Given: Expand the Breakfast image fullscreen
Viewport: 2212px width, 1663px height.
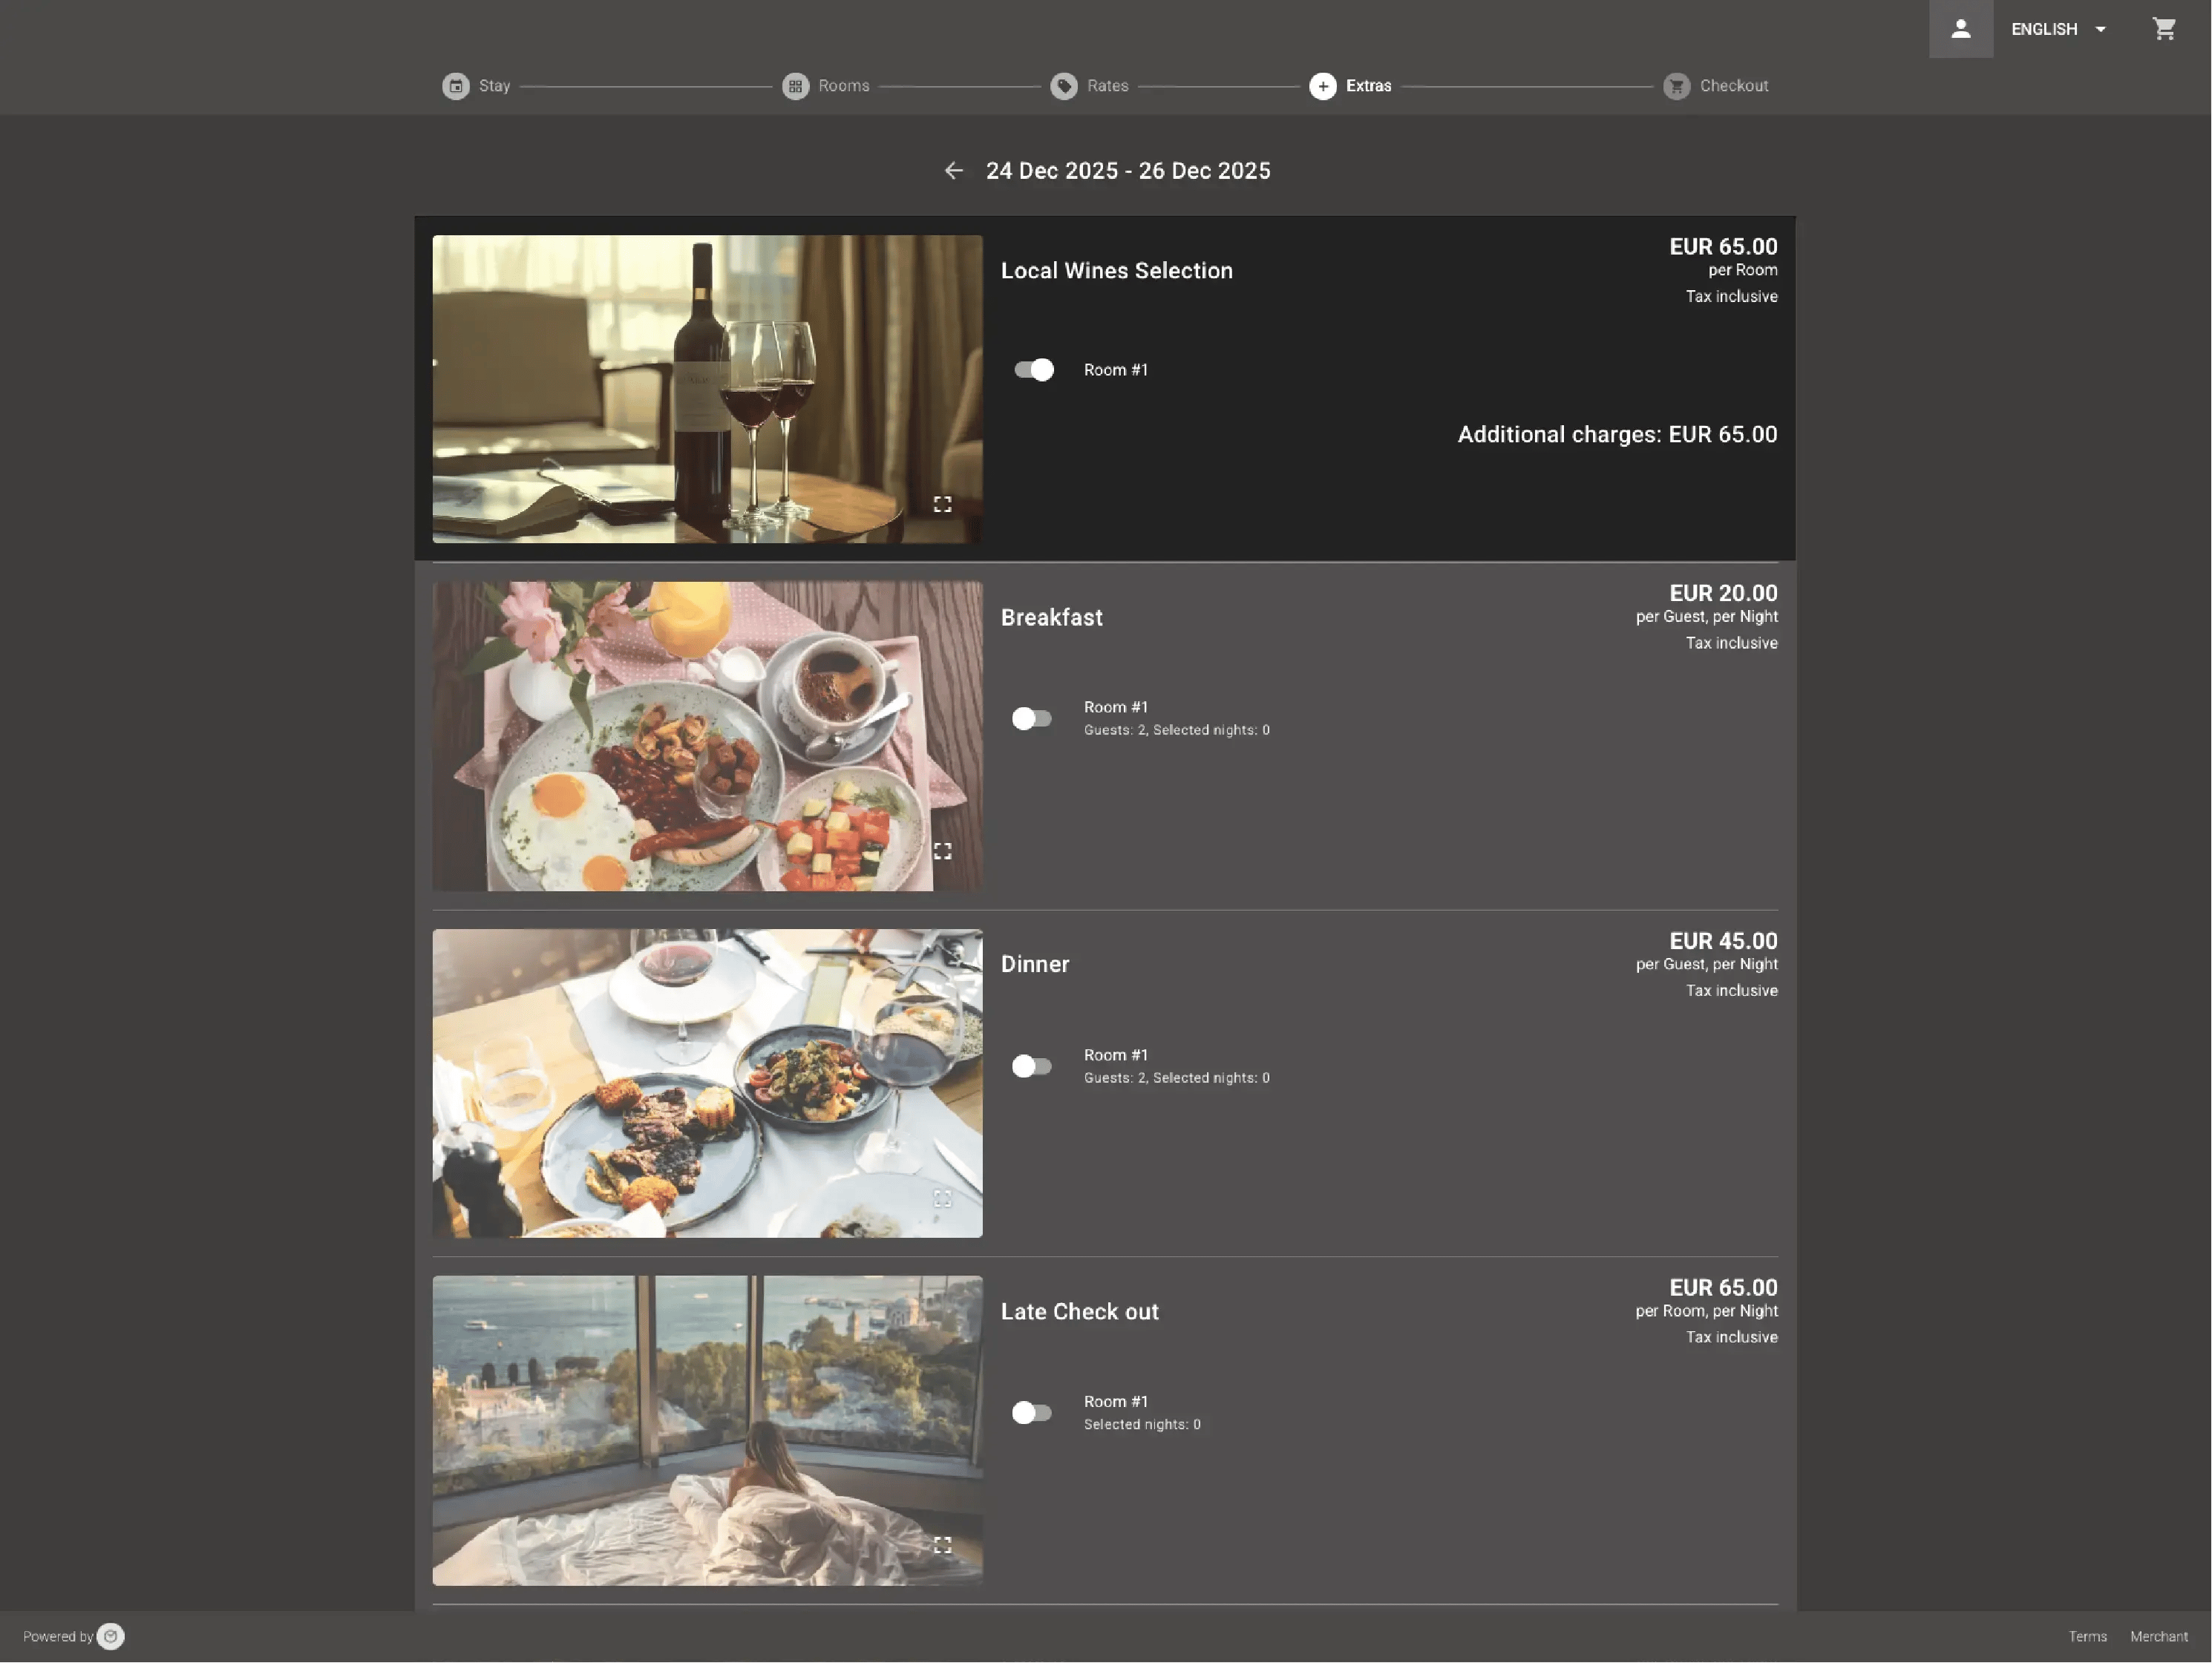Looking at the screenshot, I should click(x=942, y=851).
